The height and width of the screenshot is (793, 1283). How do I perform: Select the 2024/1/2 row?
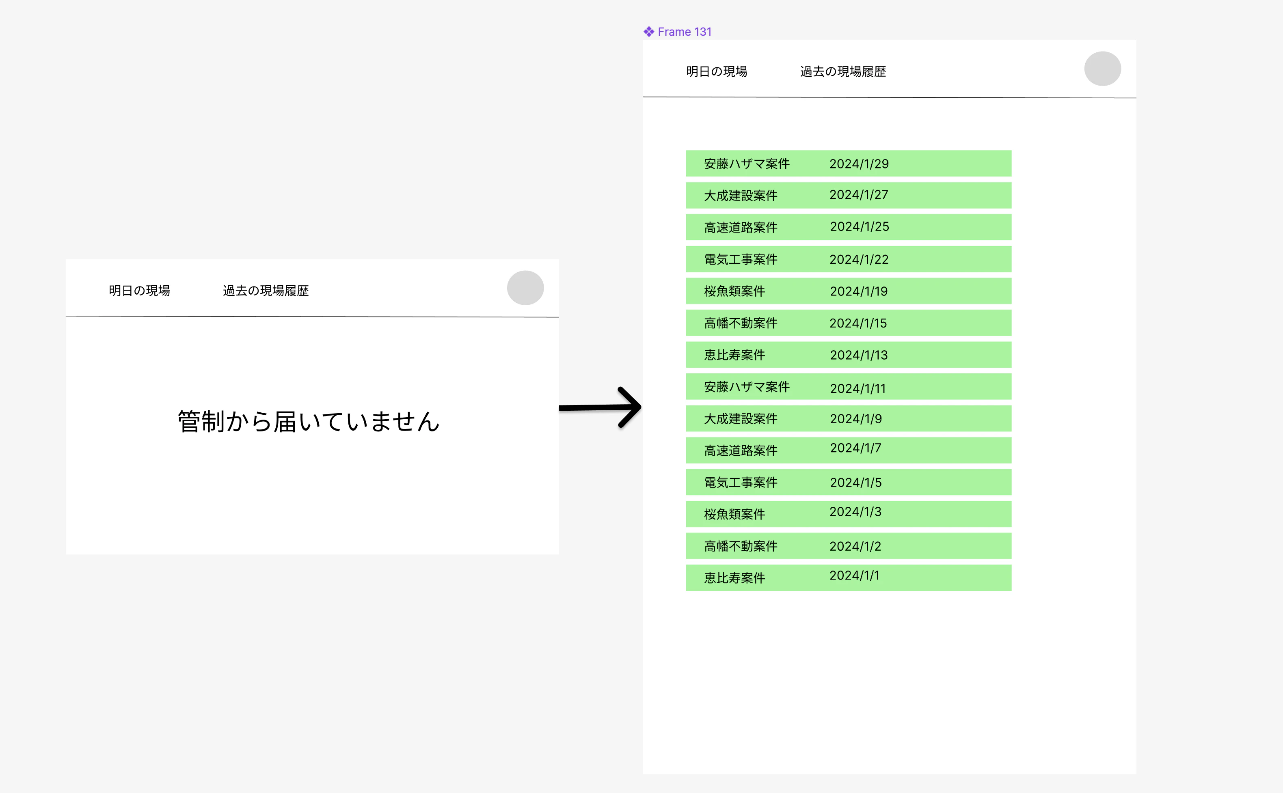point(849,546)
